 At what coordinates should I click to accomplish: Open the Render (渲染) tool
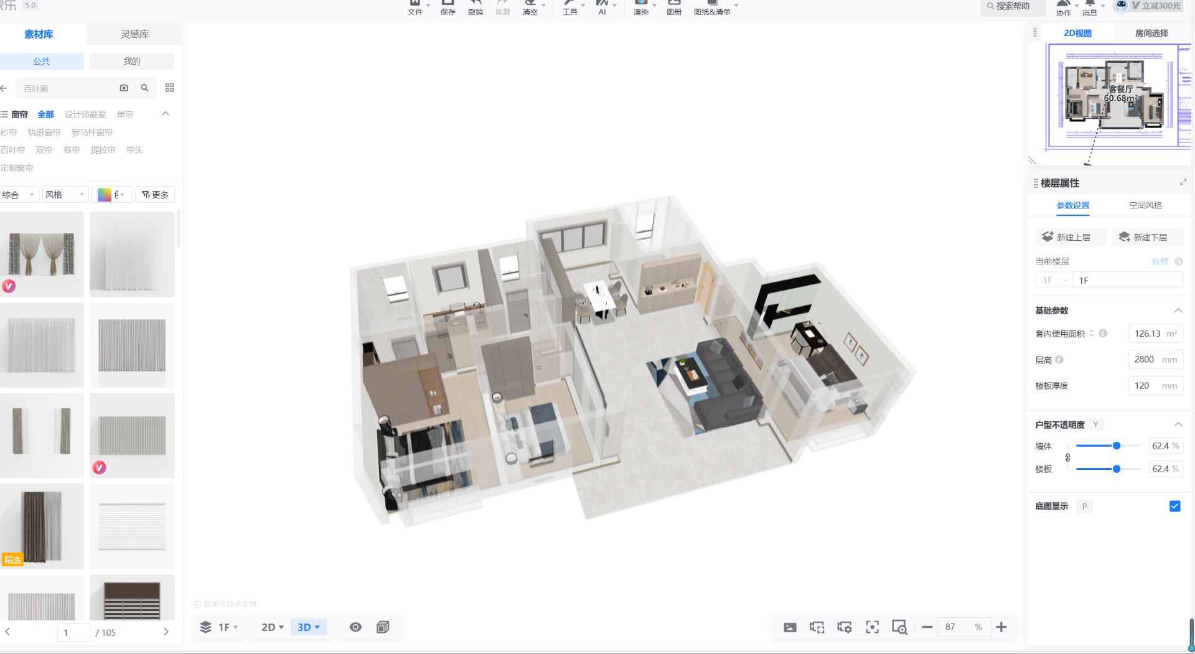tap(640, 7)
